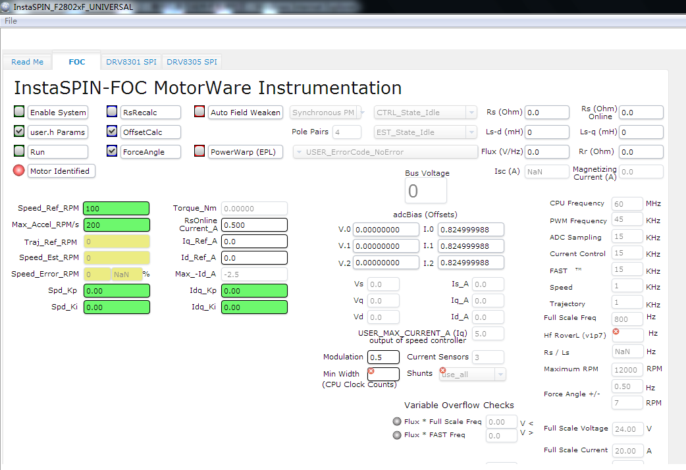Viewport: 686px width, 470px height.
Task: Expand the CTRL_State_Idle dropdown
Action: point(425,113)
